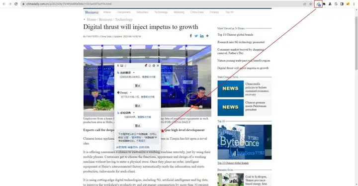358x186 pixels.
Task: Click retry button under DeepL section
Action: (x=137, y=106)
